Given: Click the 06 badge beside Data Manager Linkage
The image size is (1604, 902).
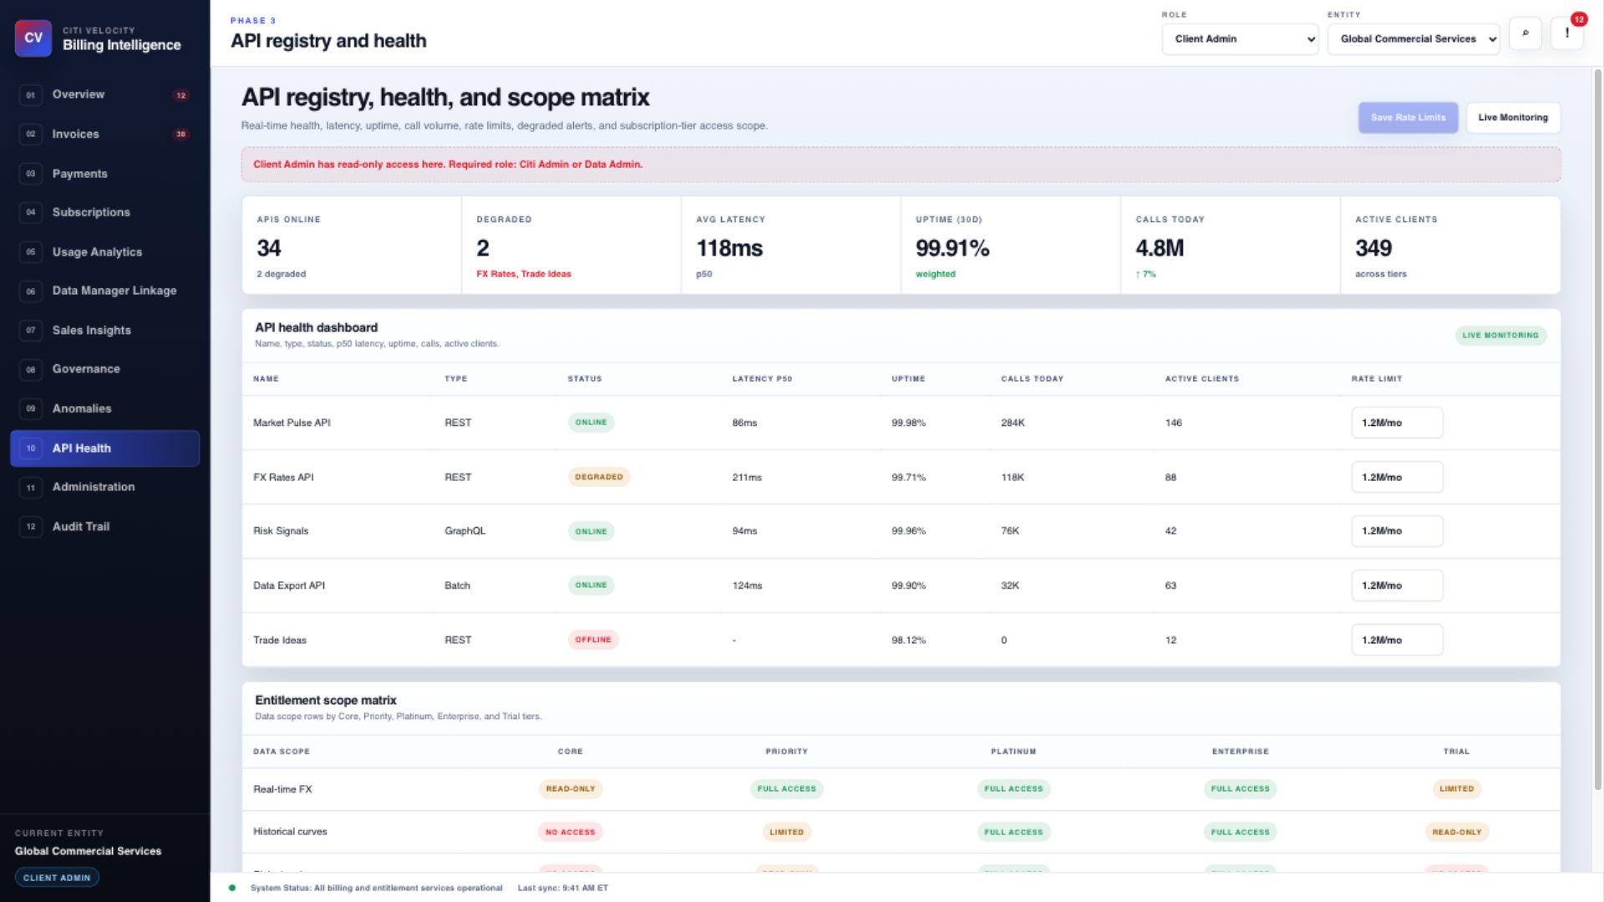Looking at the screenshot, I should [x=31, y=291].
